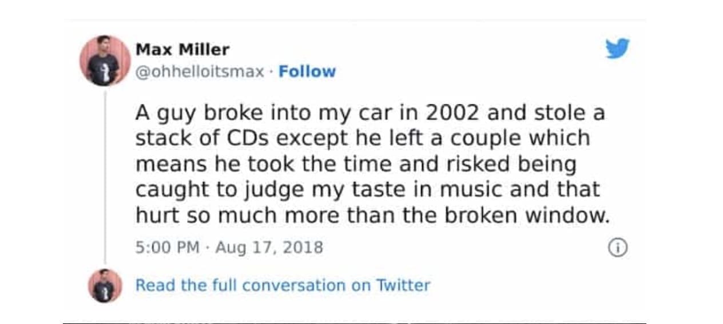This screenshot has height=324, width=723.
Task: Click the 5:00 PM timestamp
Action: tap(168, 248)
